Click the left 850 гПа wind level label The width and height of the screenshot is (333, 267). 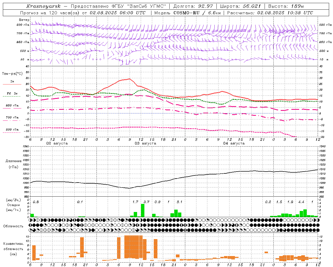click(x=23, y=42)
